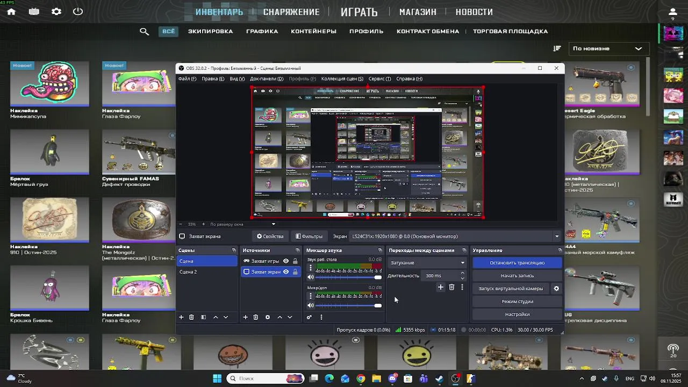688x387 pixels.
Task: Switch to the МАГАЗИН game tab
Action: point(418,12)
